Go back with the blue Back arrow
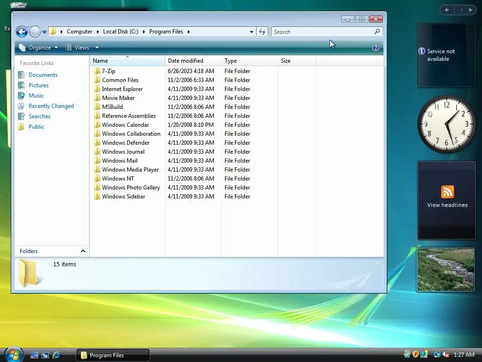The width and height of the screenshot is (482, 362). (22, 32)
